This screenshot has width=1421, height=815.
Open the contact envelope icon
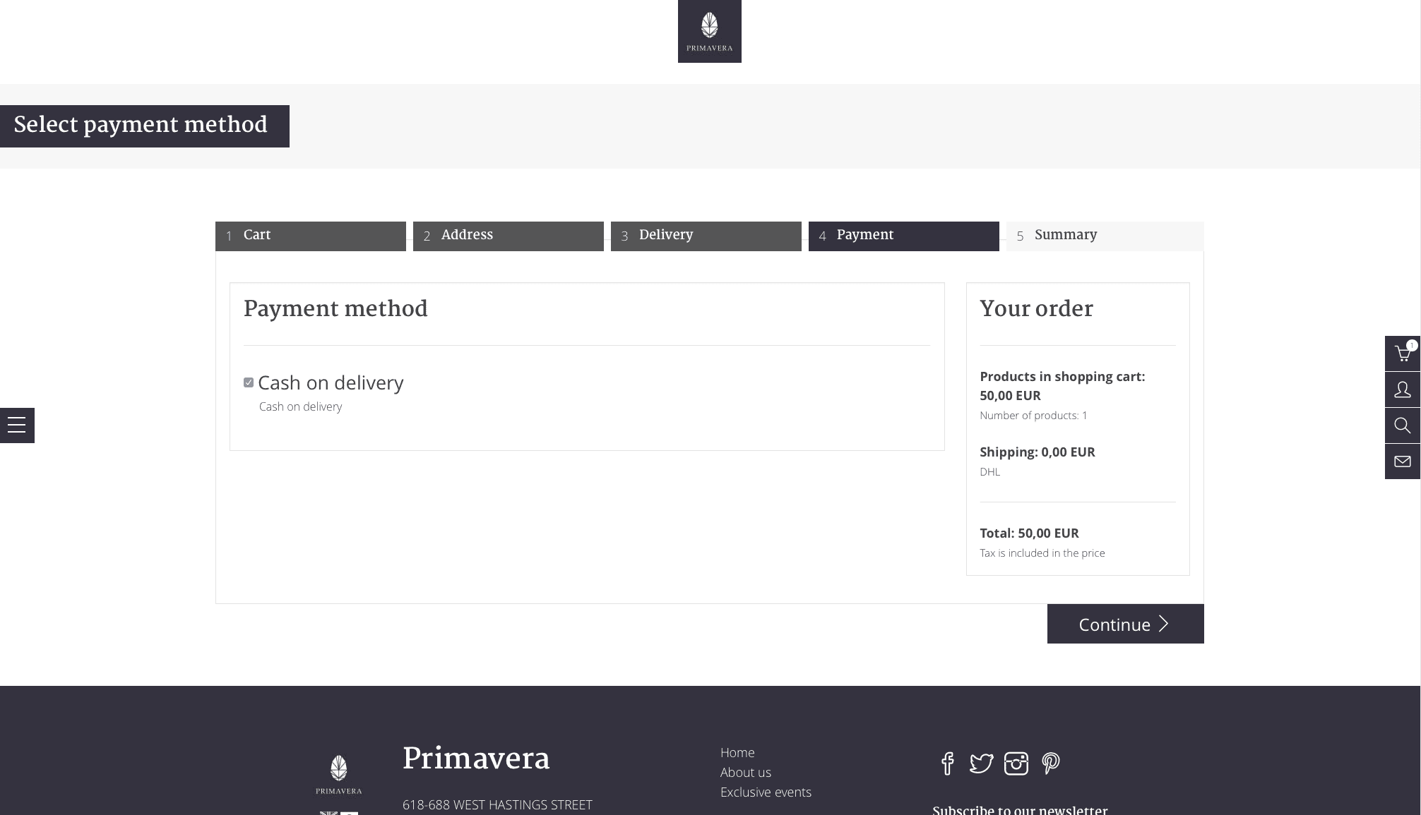pyautogui.click(x=1403, y=461)
